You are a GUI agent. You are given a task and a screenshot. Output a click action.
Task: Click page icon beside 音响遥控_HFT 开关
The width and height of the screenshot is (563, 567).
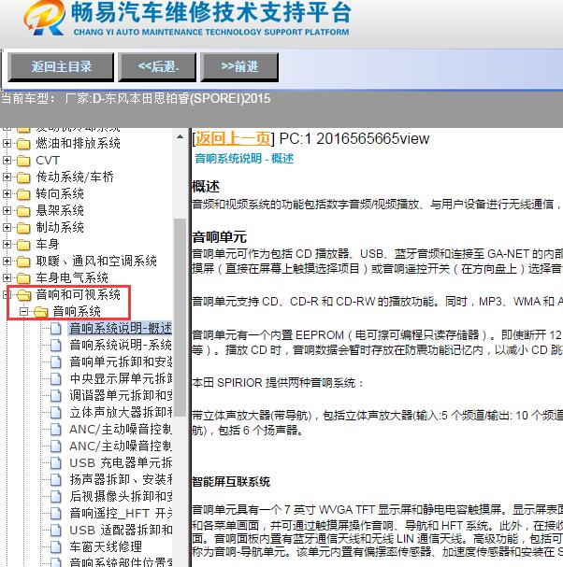56,513
